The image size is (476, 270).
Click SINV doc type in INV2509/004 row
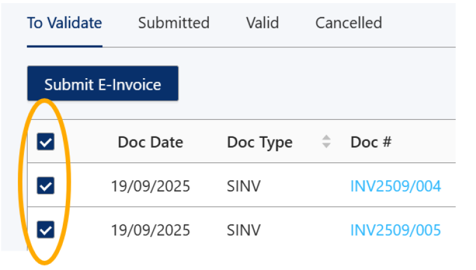tap(243, 186)
